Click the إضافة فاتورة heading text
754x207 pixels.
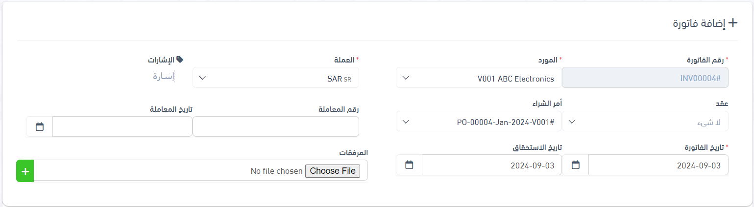click(699, 23)
